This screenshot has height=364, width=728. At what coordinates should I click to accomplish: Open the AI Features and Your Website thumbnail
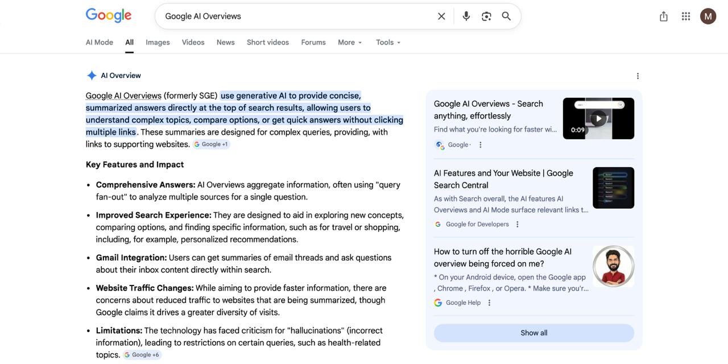pyautogui.click(x=613, y=188)
